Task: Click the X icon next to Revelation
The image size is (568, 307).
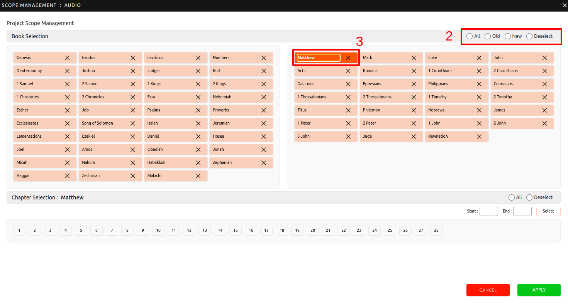Action: (479, 137)
